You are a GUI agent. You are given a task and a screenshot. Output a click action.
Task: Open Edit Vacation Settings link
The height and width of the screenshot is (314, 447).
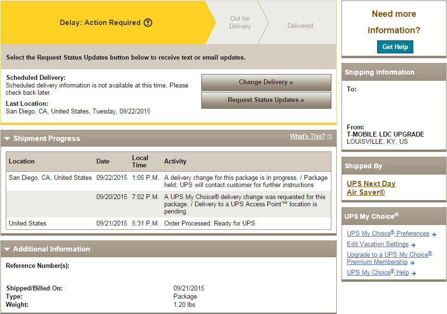tap(378, 244)
